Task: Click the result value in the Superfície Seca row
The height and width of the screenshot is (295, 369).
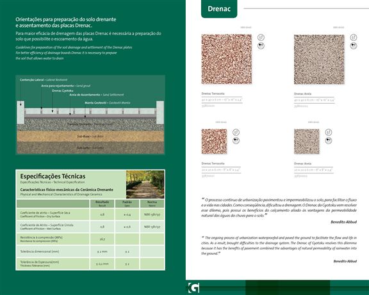Action: 102,214
